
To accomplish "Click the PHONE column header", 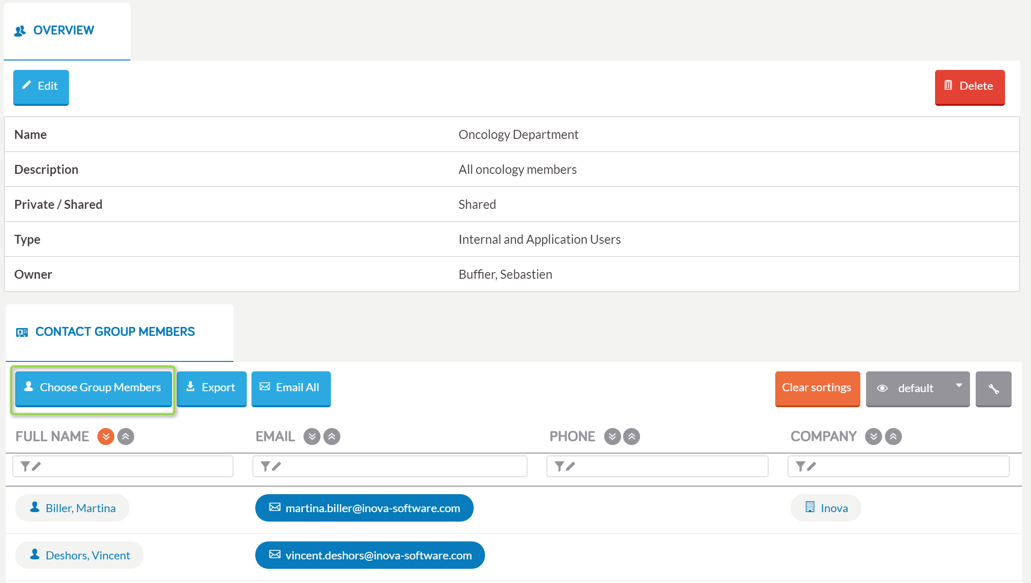I will coord(572,437).
